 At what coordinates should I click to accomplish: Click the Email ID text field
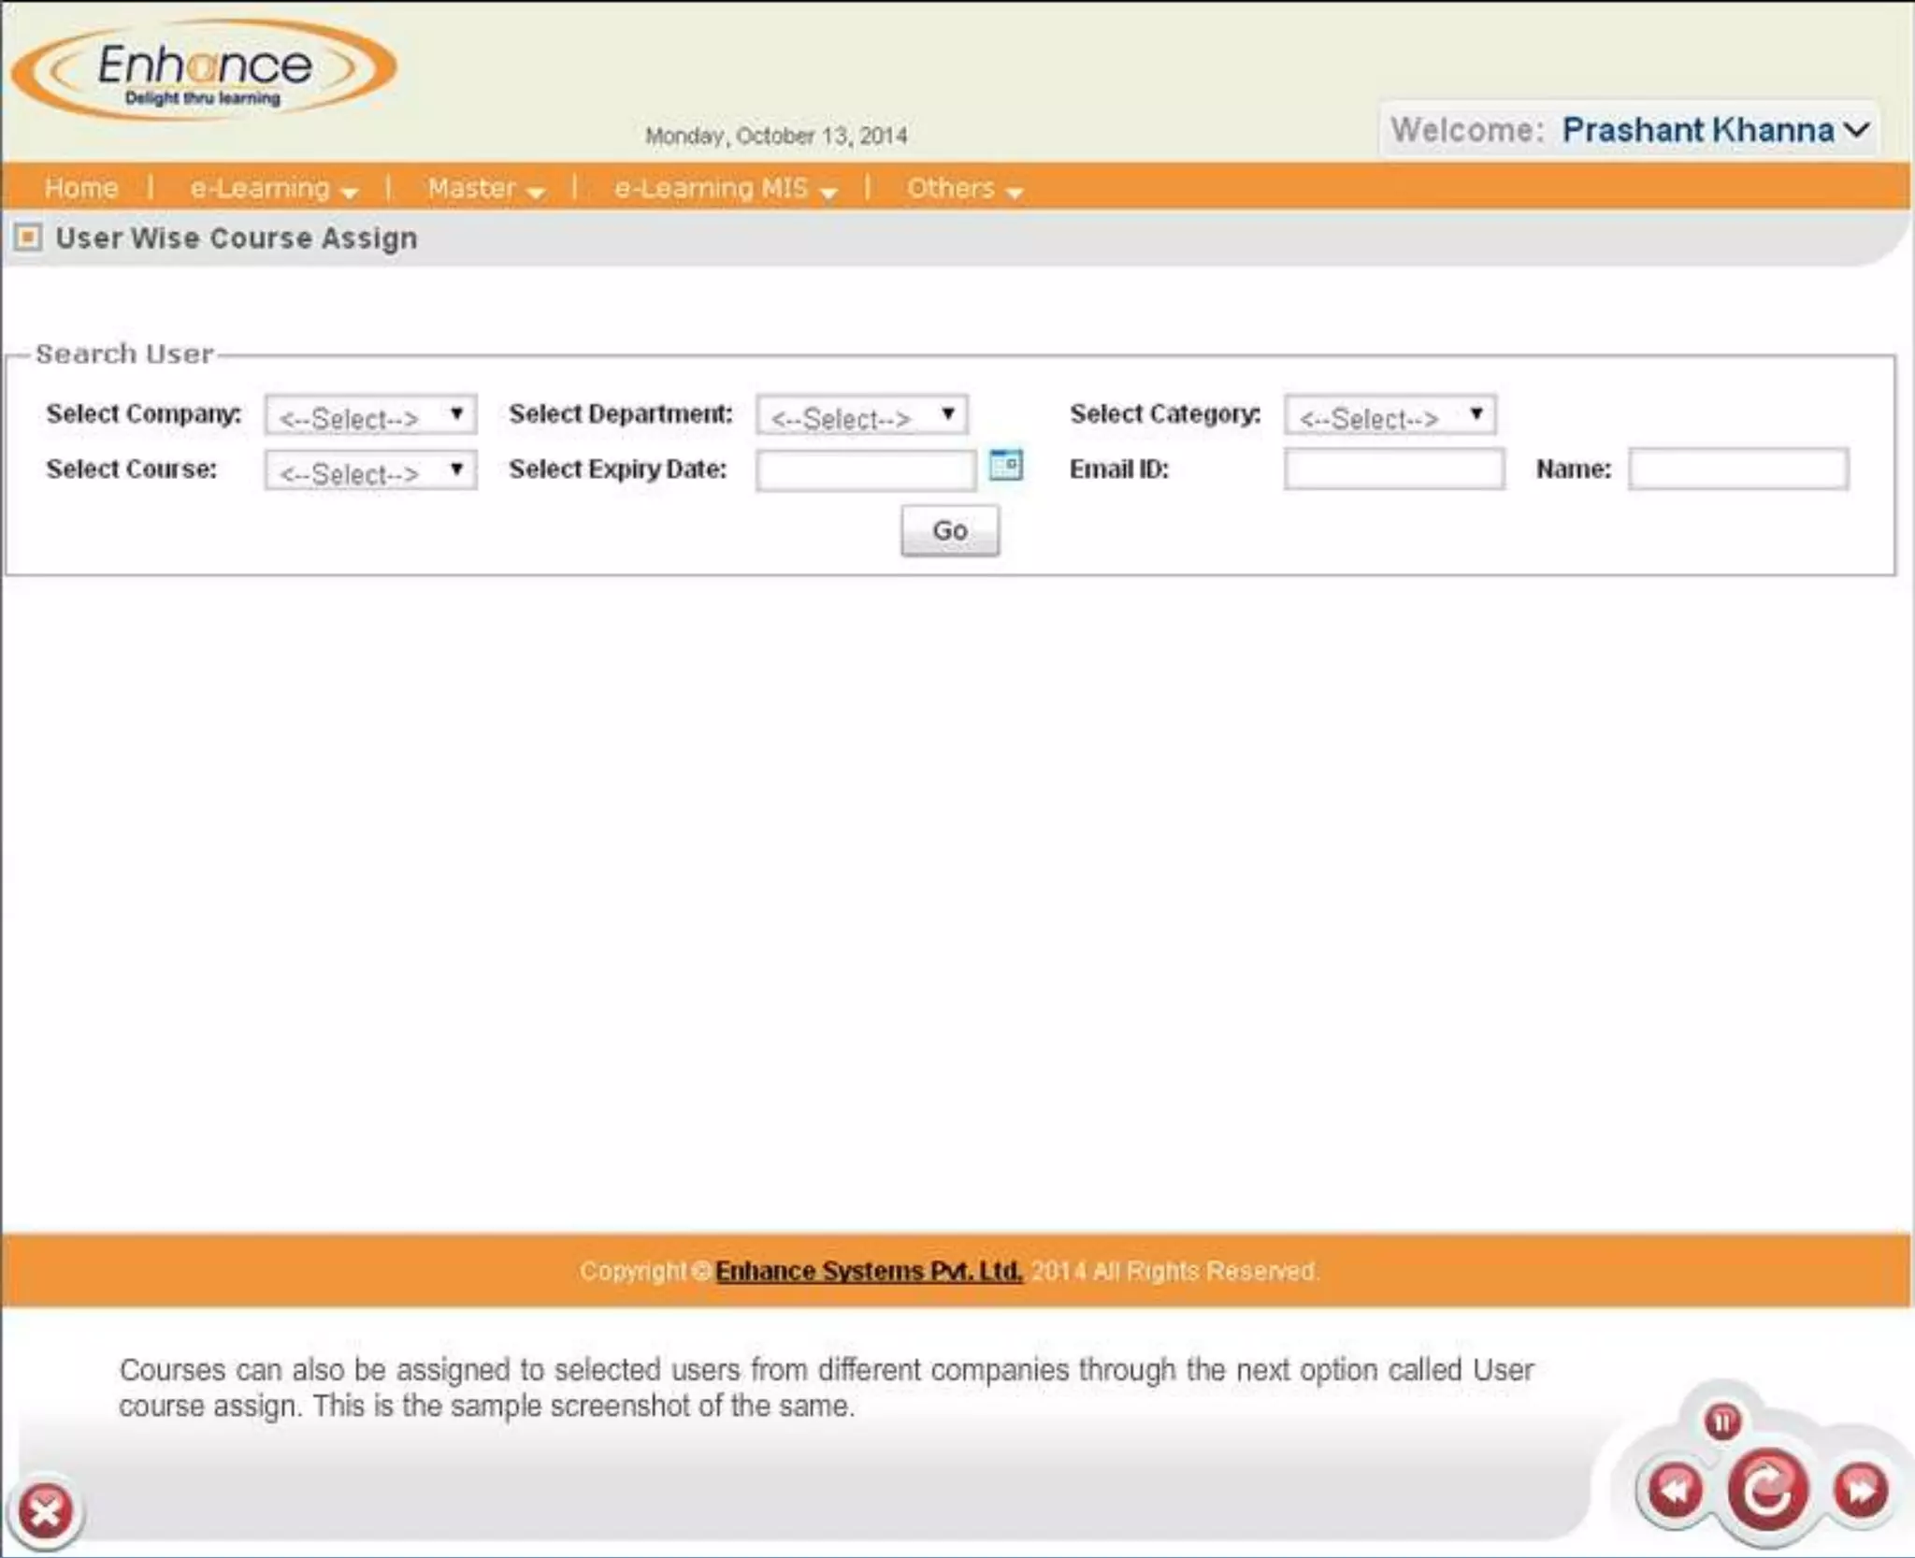(1393, 469)
